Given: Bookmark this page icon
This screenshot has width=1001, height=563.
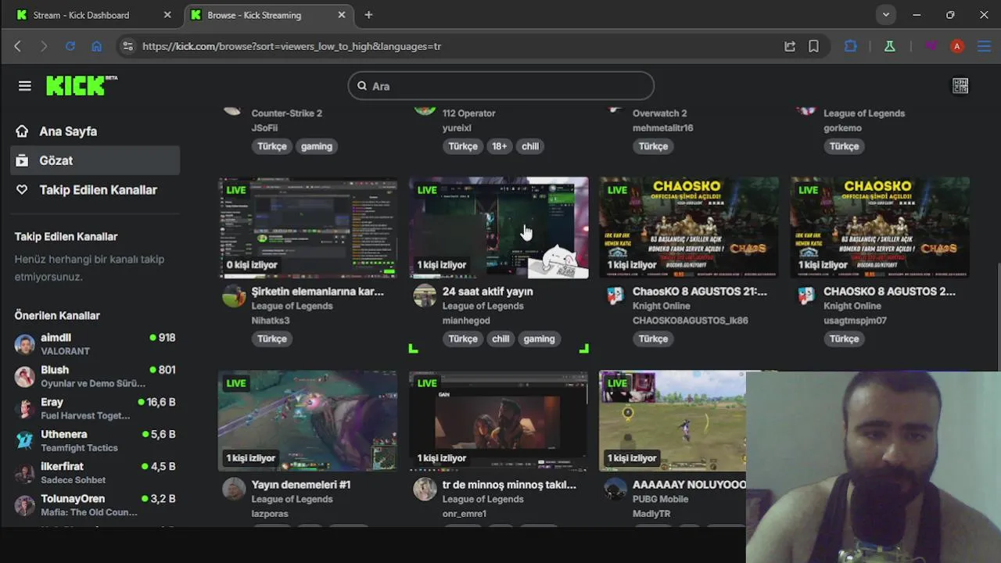Looking at the screenshot, I should point(813,46).
